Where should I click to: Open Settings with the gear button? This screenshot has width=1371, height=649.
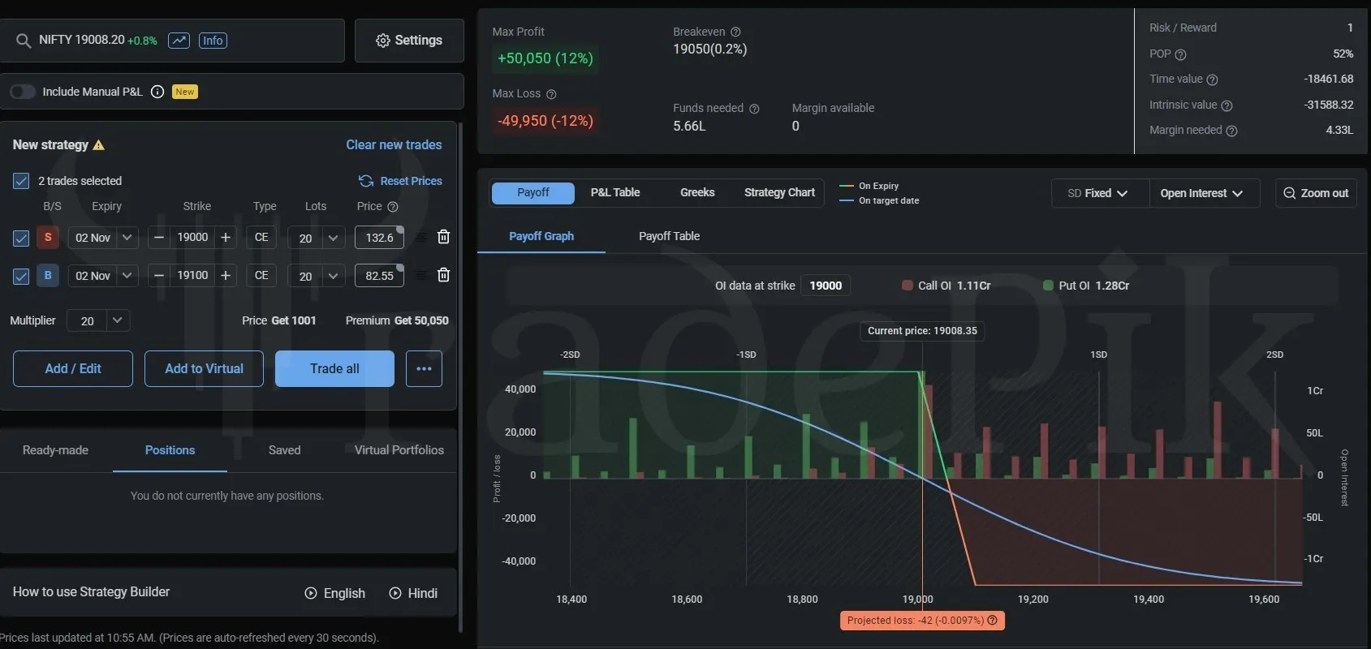tap(409, 41)
